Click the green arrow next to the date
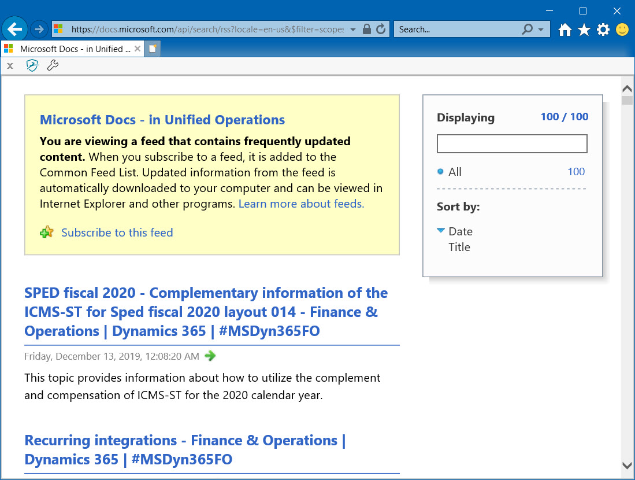The height and width of the screenshot is (480, 635). [x=210, y=356]
